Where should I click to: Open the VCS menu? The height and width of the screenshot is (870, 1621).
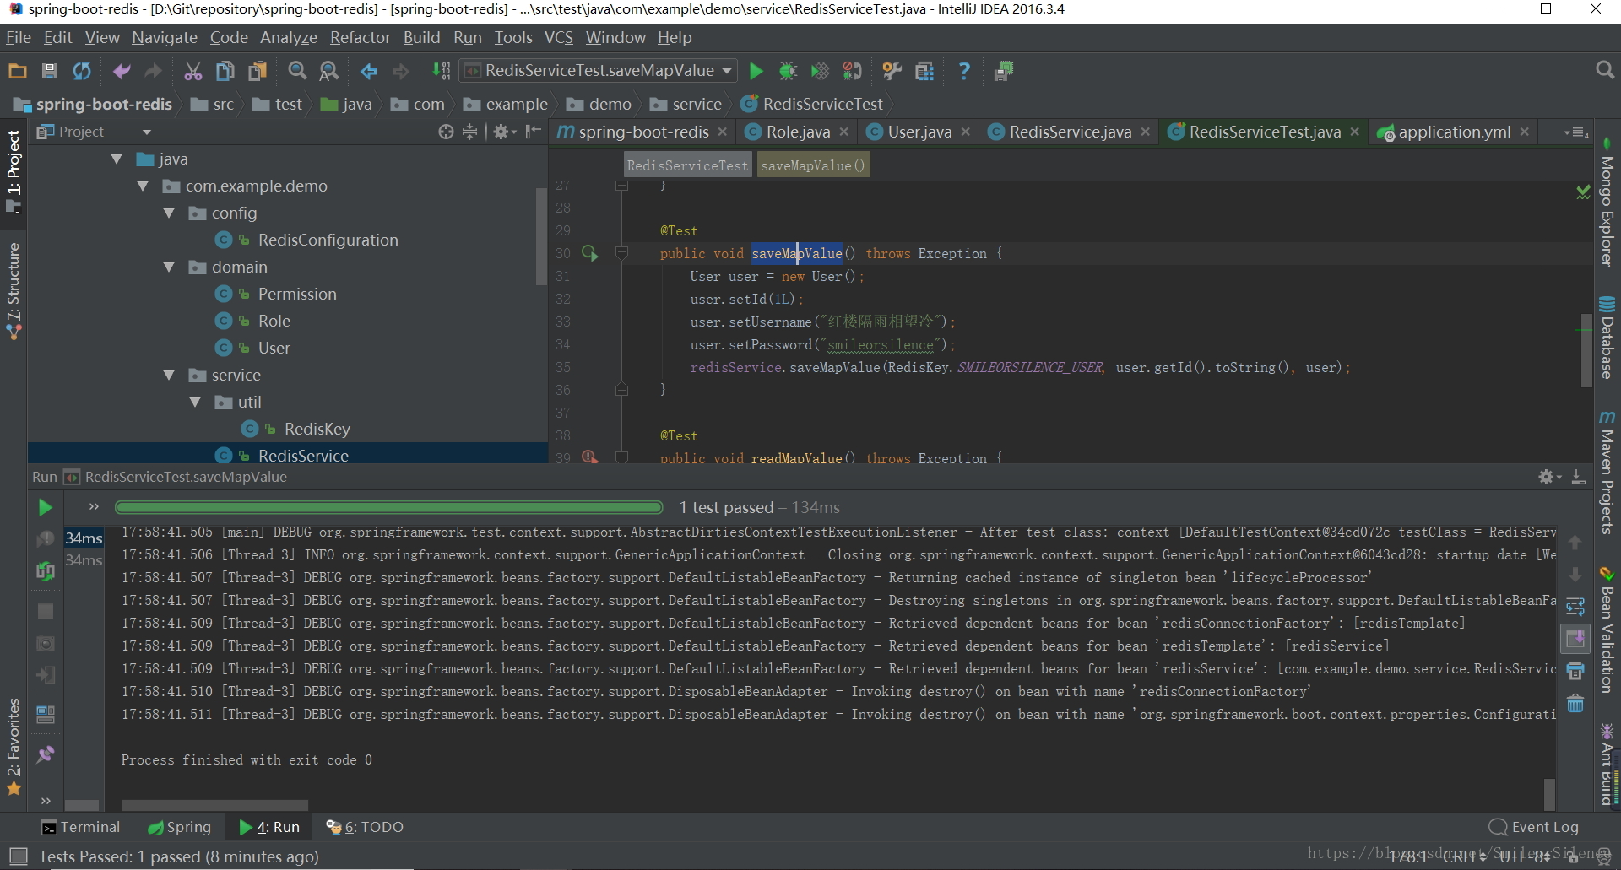tap(558, 37)
